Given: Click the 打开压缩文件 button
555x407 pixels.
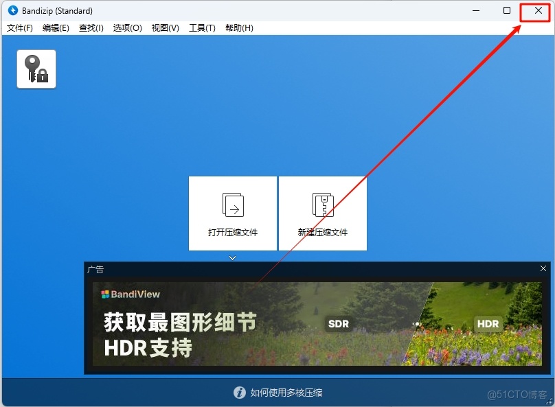Looking at the screenshot, I should (x=233, y=213).
